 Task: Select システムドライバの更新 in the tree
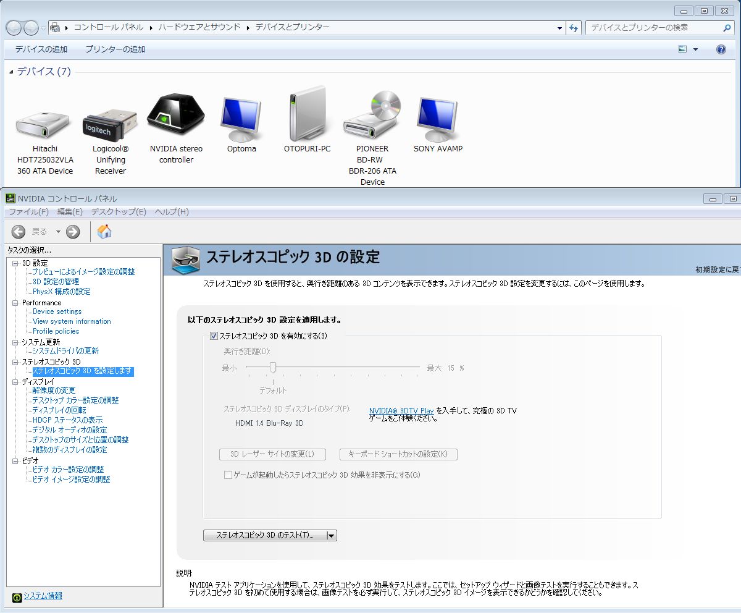65,351
